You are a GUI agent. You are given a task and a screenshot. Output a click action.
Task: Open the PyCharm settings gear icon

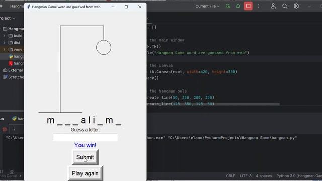point(296,6)
